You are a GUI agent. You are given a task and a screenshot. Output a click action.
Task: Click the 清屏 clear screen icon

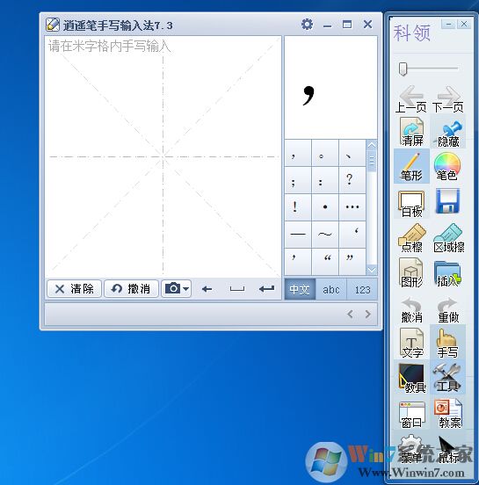412,132
